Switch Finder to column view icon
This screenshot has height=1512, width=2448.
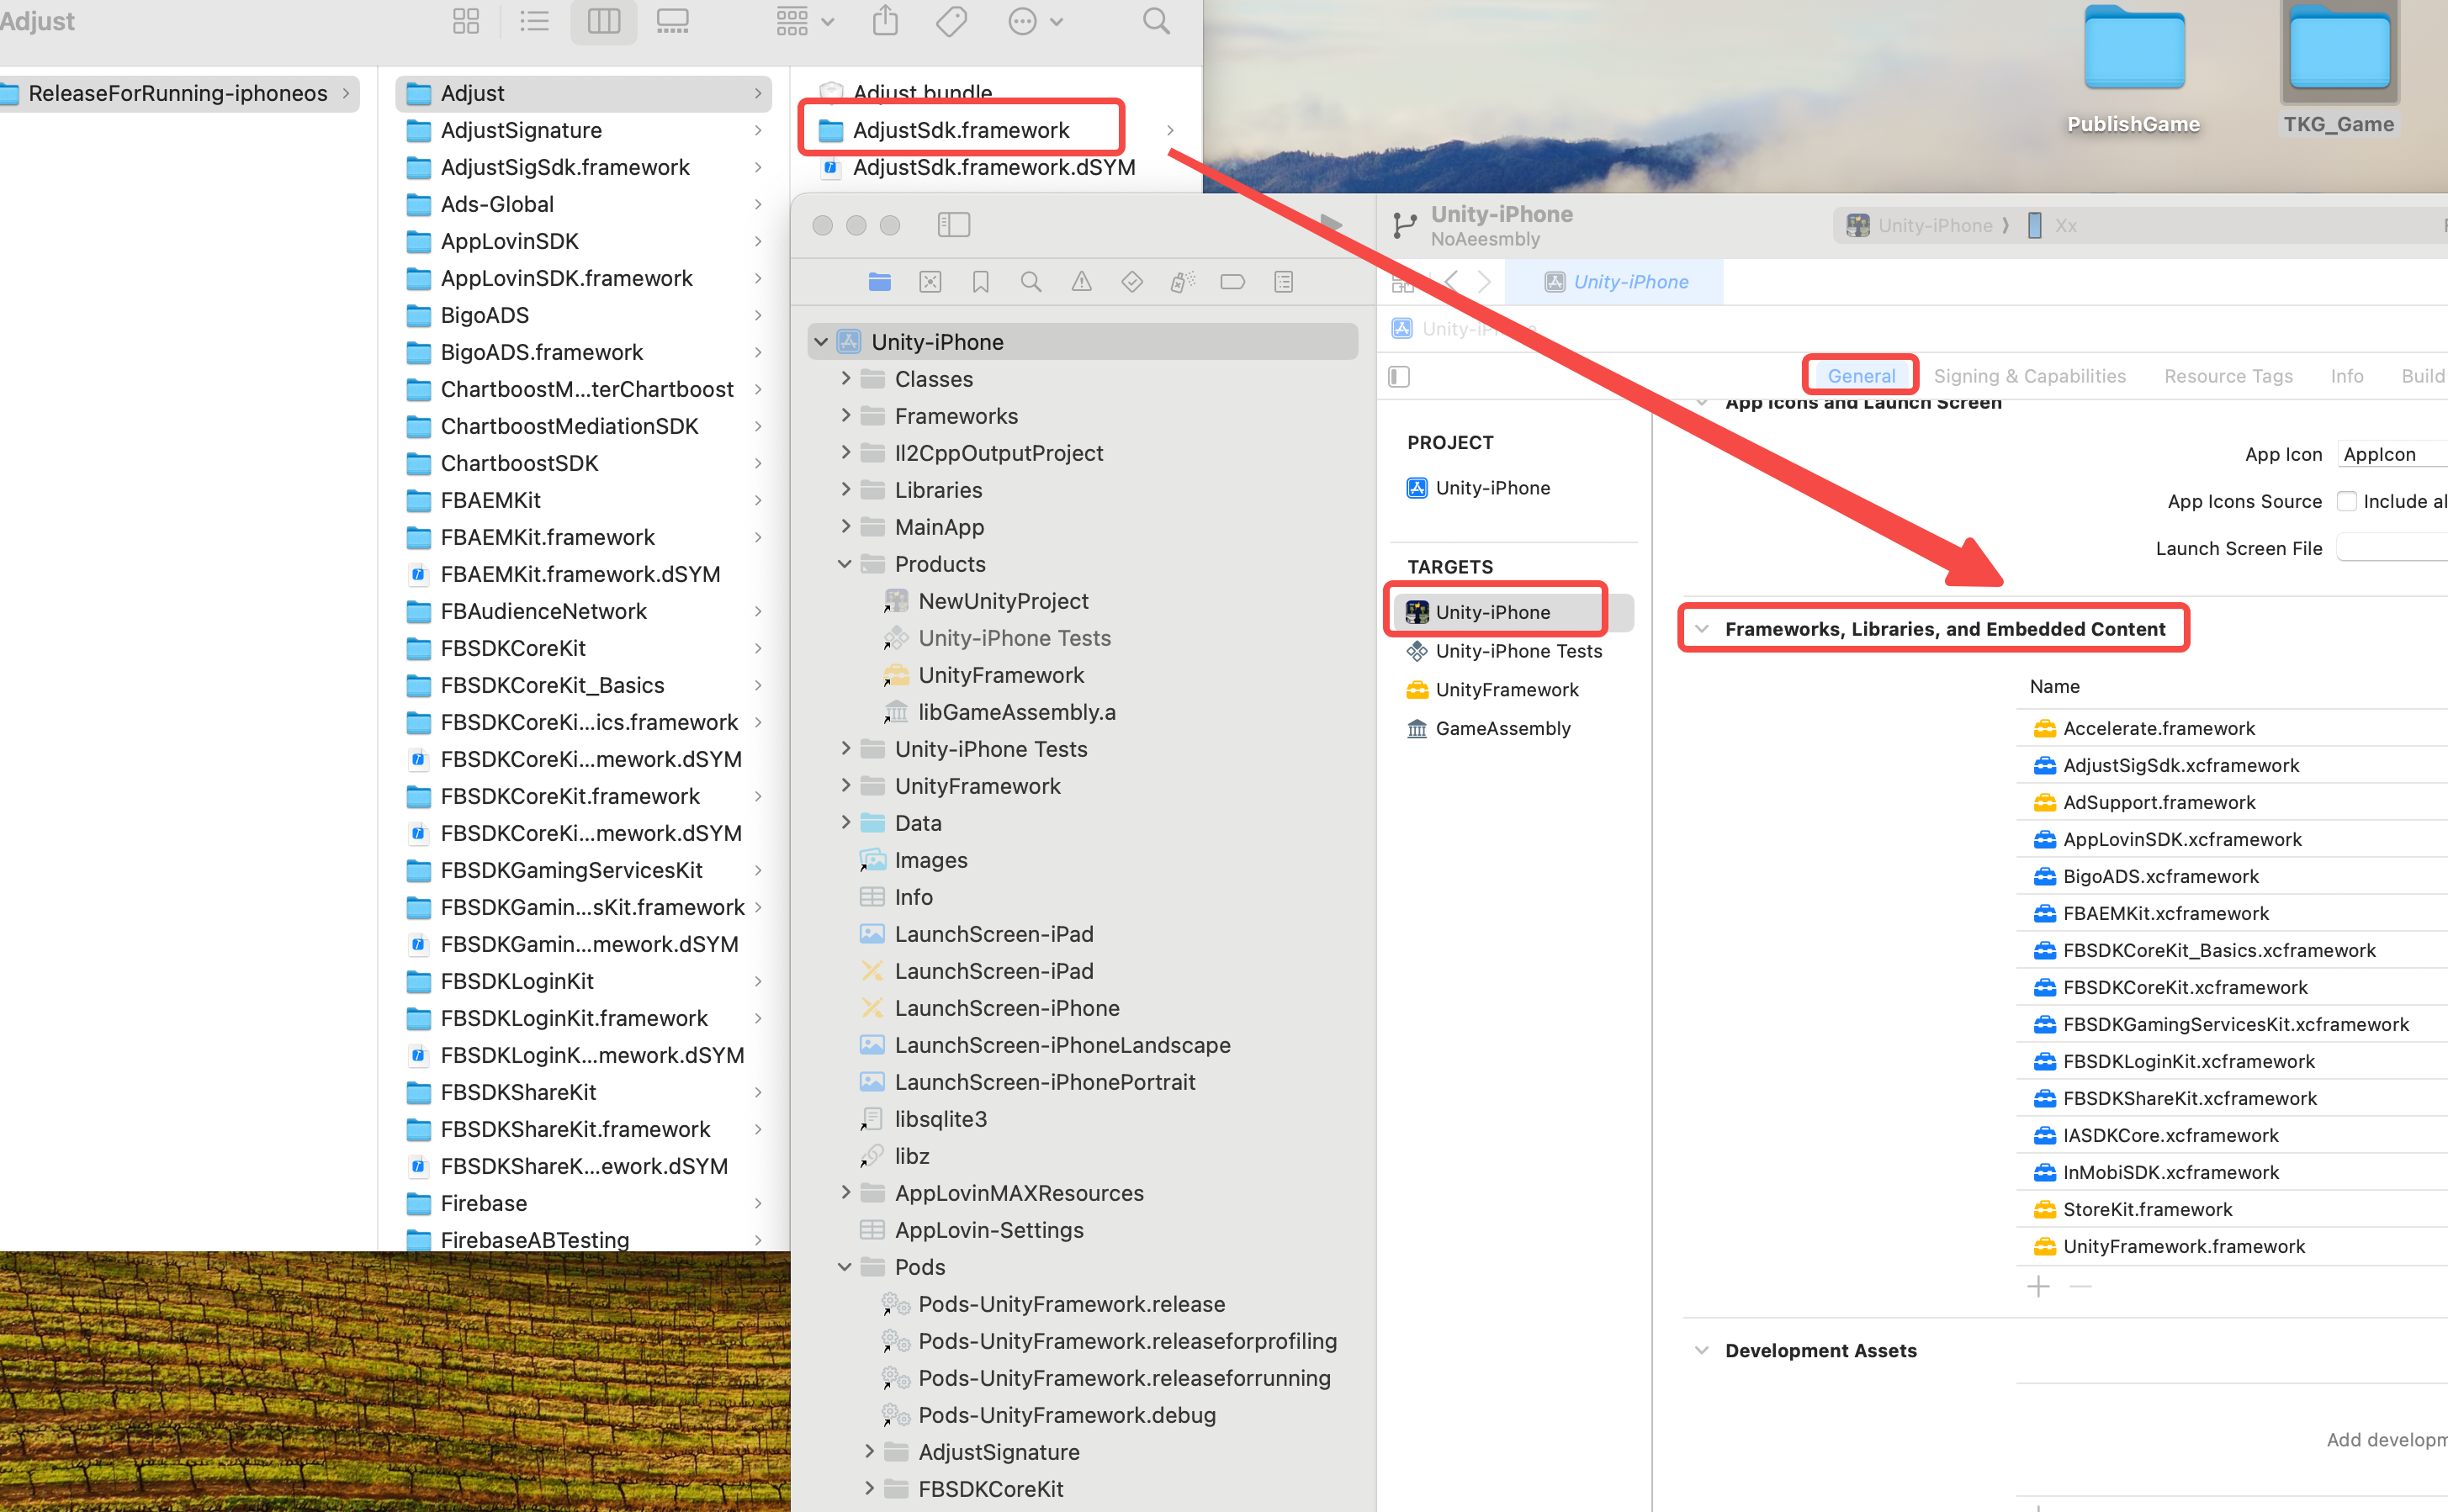603,21
